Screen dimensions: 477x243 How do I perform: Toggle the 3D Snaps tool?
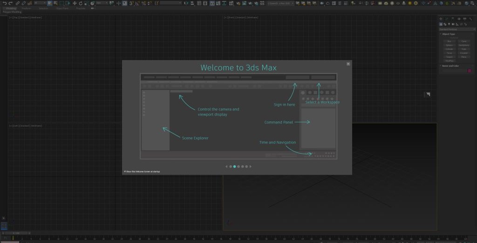(131, 3)
